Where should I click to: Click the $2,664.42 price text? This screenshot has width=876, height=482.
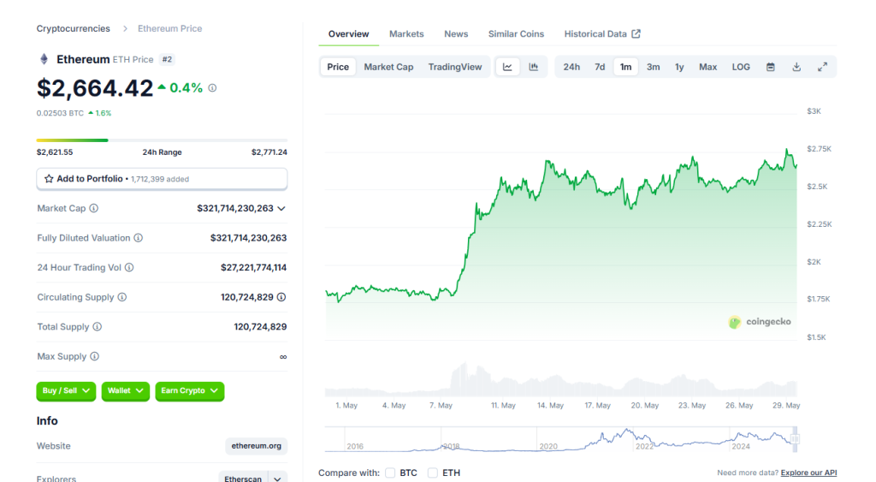(95, 88)
